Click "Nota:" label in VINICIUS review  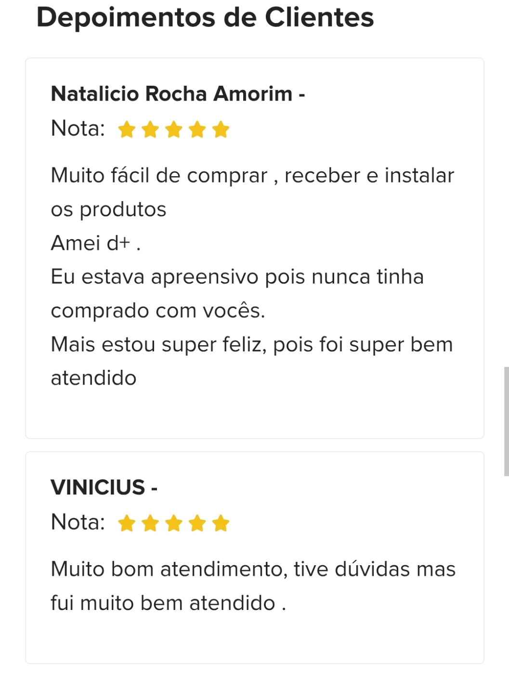point(78,522)
